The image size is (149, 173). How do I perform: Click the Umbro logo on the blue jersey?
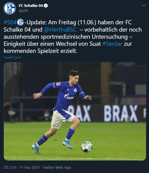68,89
